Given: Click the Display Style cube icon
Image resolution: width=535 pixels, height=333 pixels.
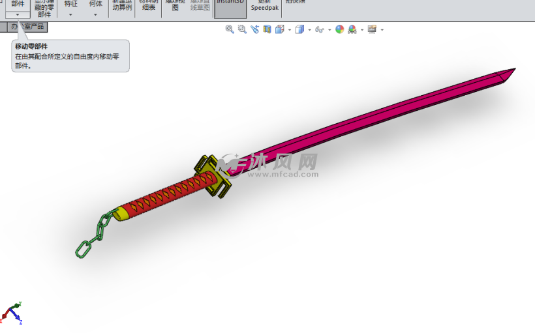Looking at the screenshot, I should tap(299, 29).
